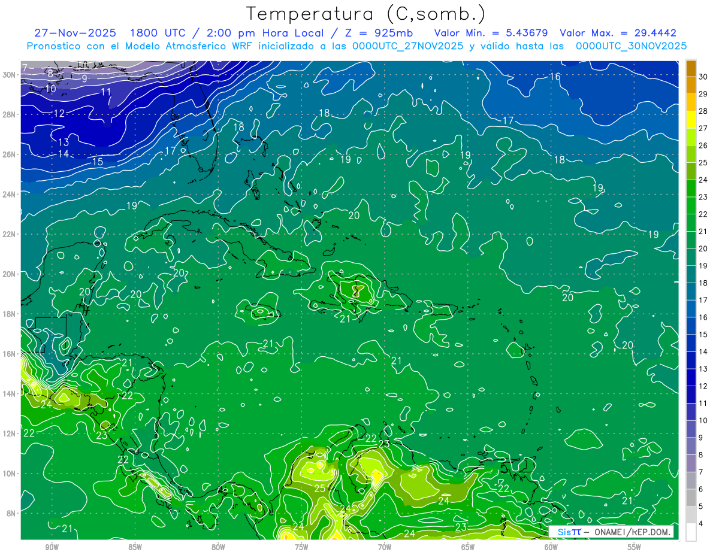719x555 pixels.
Task: Click the dark blue color bar segment between 11 and 12
Action: click(691, 395)
